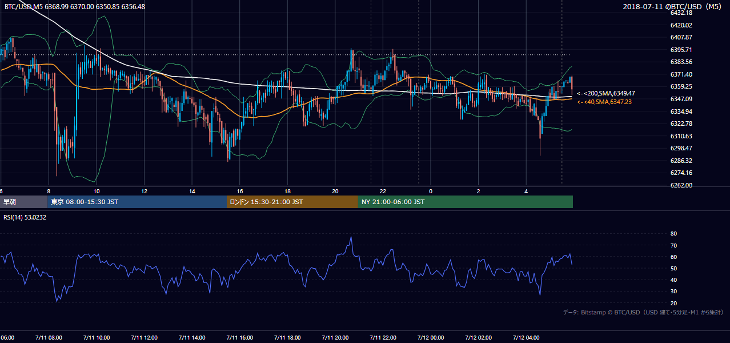Click the 7/12 04:00 time label
This screenshot has width=730, height=343.
(527, 338)
